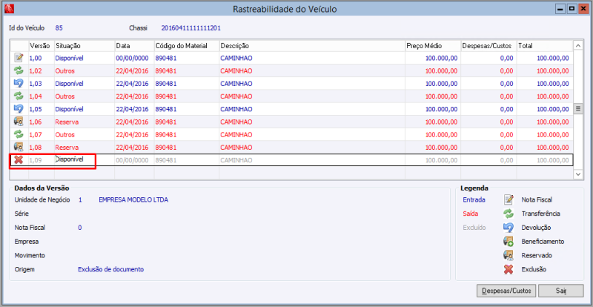Click the Reservado legend icon
Image resolution: width=593 pixels, height=307 pixels.
508,255
